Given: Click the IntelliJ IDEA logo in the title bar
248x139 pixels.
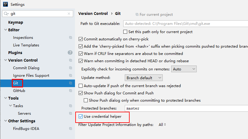Looking at the screenshot, I should click(x=5, y=4).
